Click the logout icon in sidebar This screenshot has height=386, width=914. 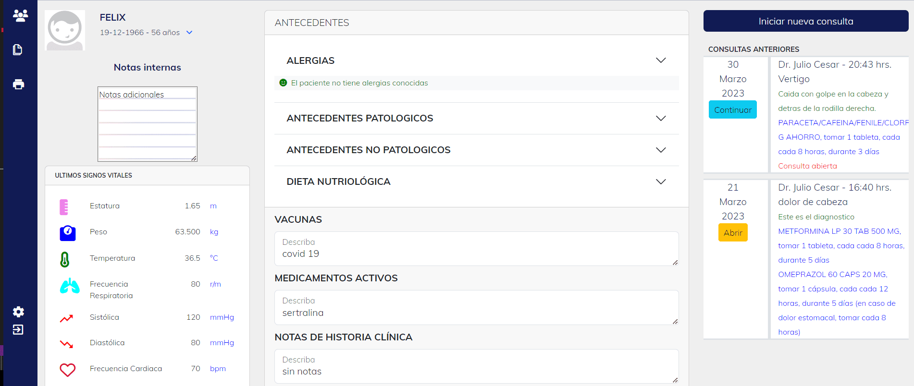click(x=18, y=330)
